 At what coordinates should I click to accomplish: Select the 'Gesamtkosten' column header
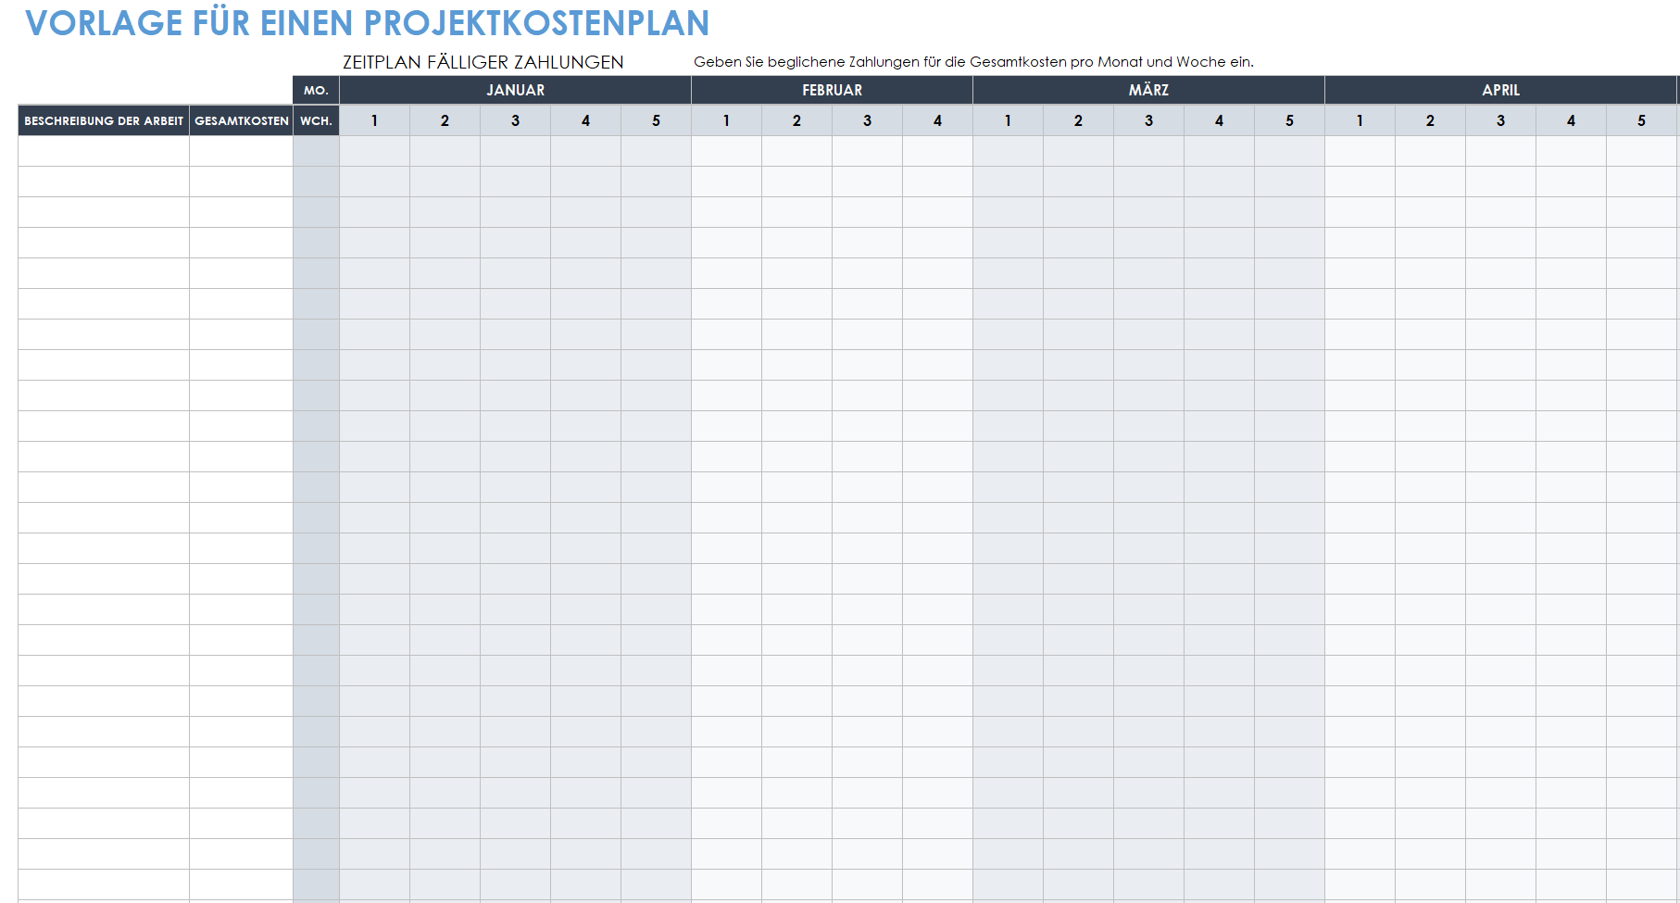pos(242,120)
